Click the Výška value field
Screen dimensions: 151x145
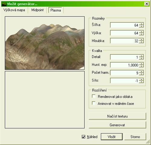124,33
